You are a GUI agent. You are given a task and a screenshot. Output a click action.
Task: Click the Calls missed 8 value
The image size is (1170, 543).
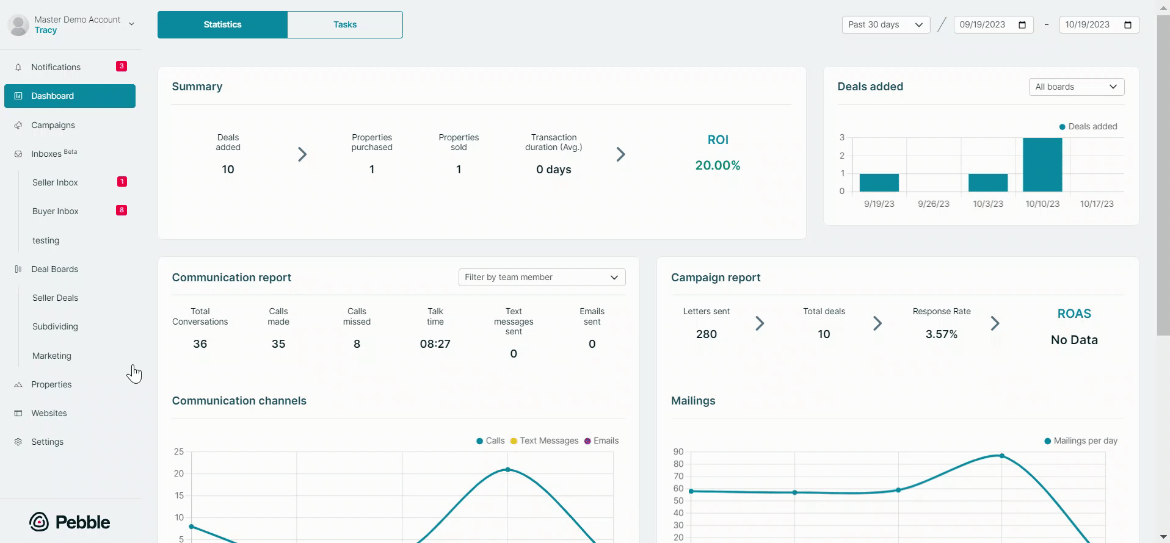(x=357, y=344)
